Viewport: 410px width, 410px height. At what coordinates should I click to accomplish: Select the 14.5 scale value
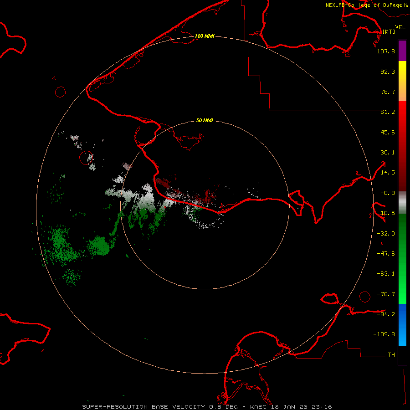tap(388, 173)
